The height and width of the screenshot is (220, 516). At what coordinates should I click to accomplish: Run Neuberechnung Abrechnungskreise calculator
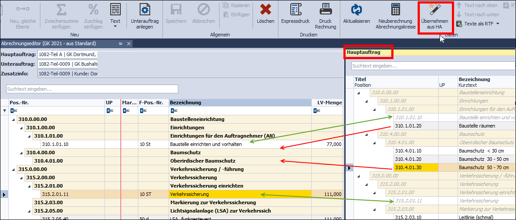point(395,10)
